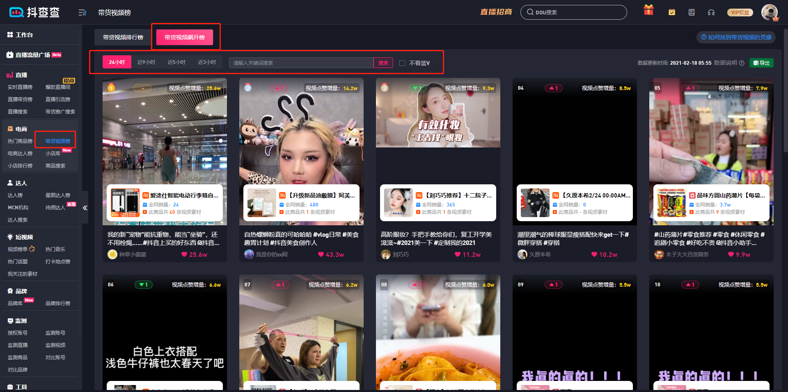Select the 近9小时 time filter

(146, 62)
